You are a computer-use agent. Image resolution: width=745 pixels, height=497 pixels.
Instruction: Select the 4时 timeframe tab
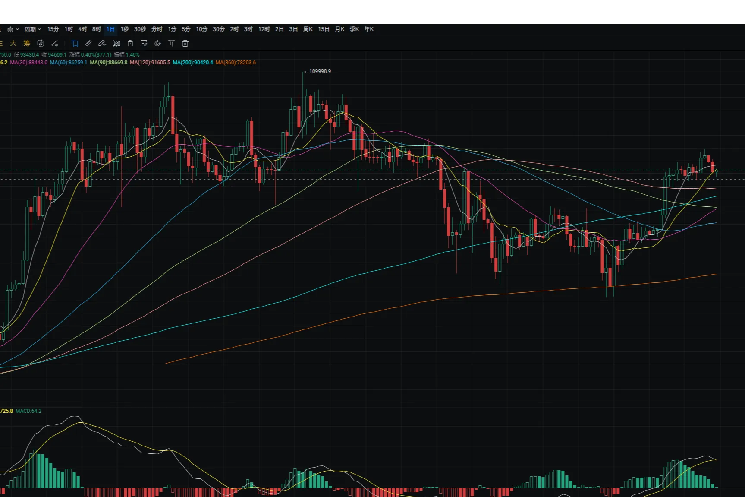pos(82,29)
